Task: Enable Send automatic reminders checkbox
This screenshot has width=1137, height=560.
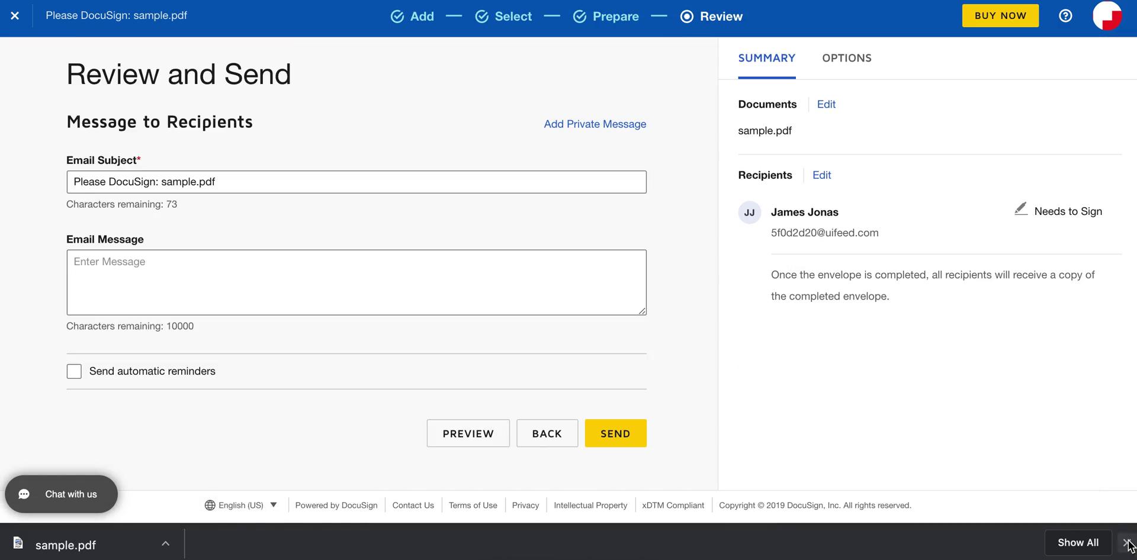Action: pyautogui.click(x=74, y=371)
